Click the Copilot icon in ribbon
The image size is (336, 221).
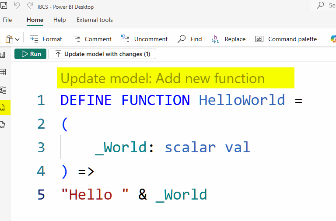pos(333,39)
